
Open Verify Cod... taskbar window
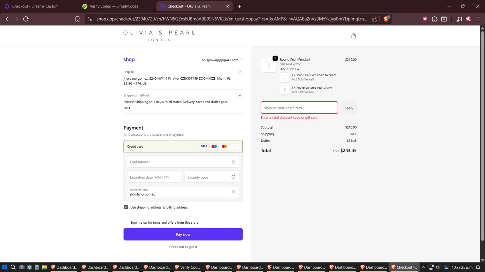188,267
